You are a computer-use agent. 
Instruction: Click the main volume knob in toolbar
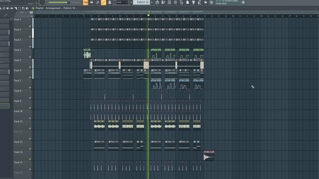(x=42, y=2)
